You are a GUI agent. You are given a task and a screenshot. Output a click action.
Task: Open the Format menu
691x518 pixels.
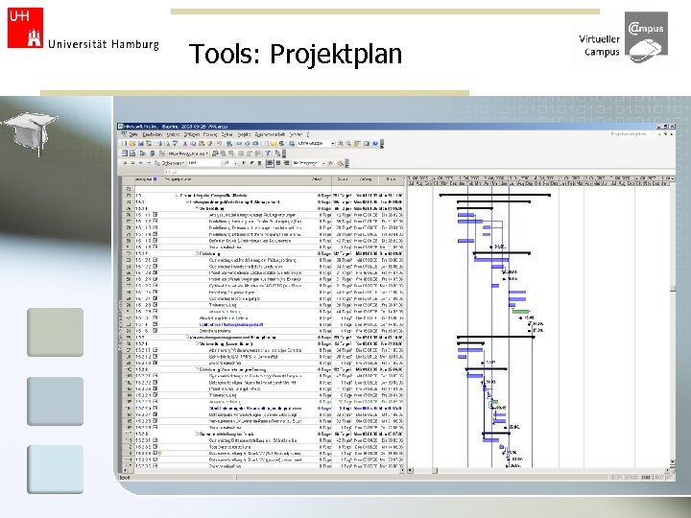[210, 134]
